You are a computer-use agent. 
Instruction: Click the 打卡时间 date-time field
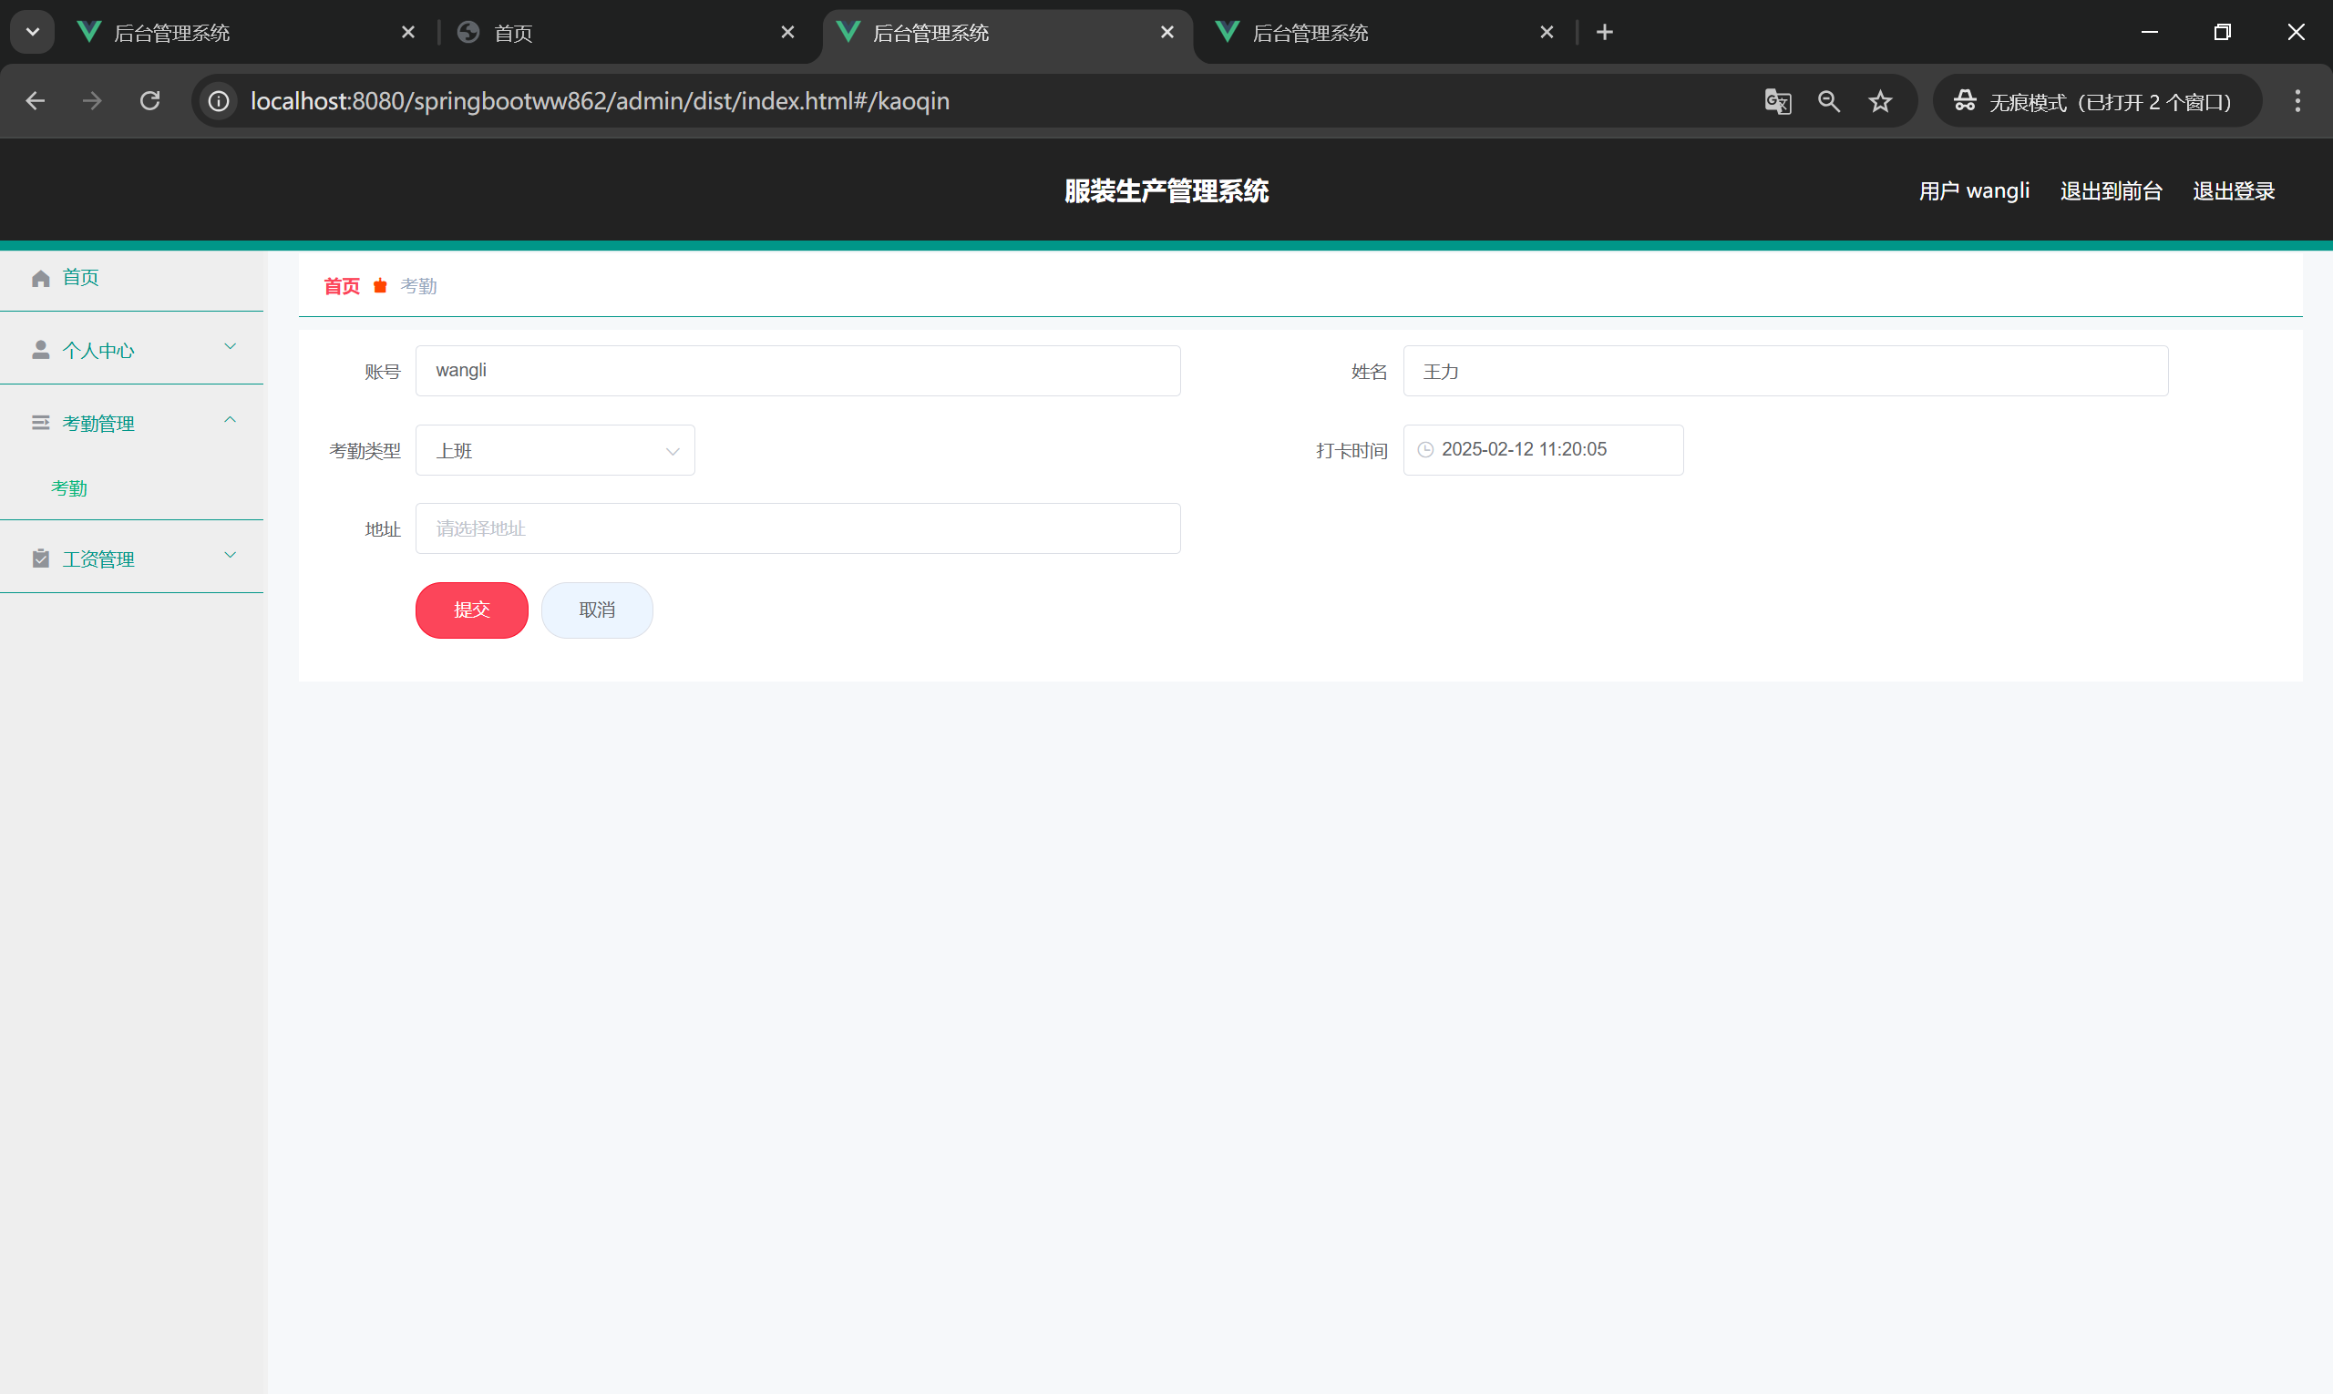(x=1543, y=450)
